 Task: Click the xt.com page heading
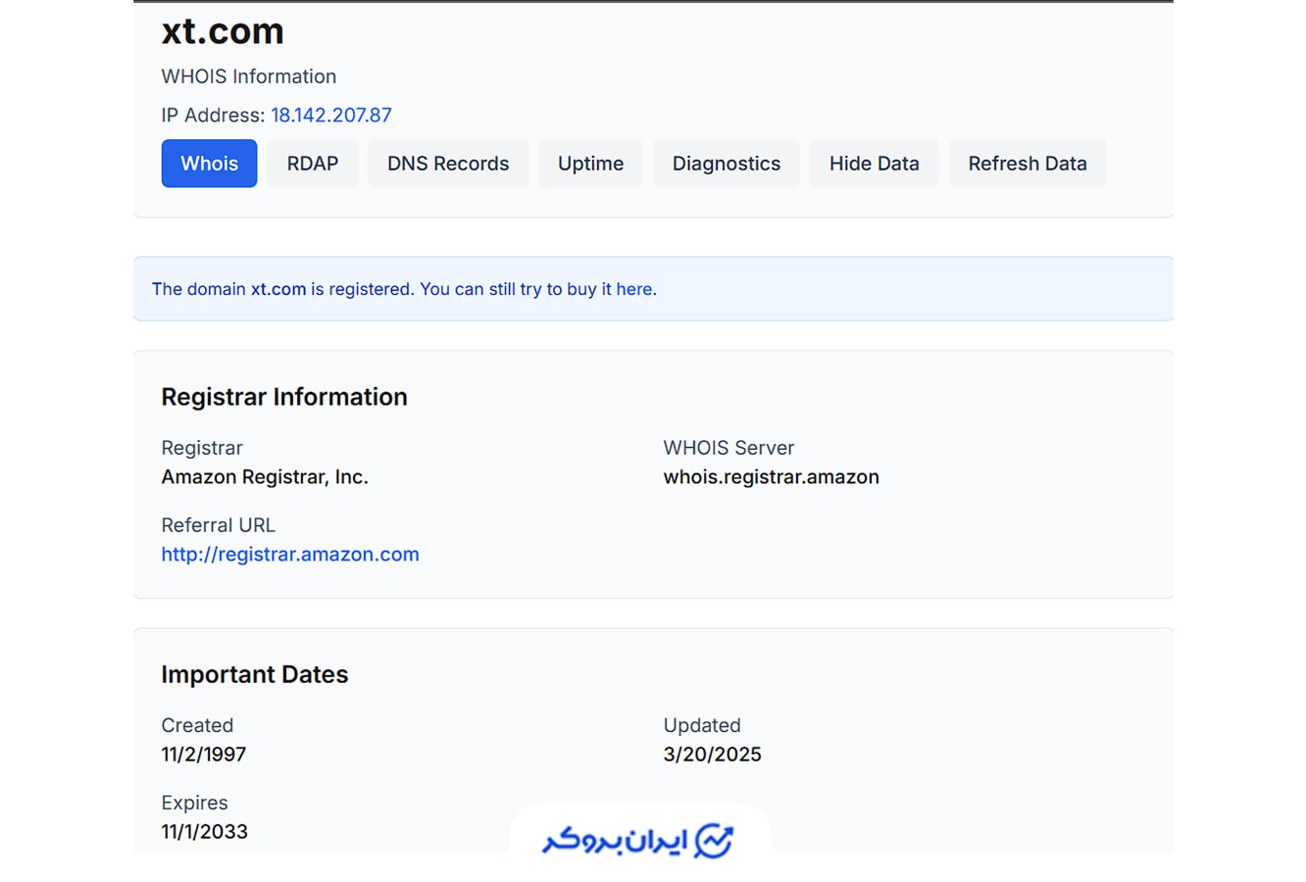pos(223,31)
